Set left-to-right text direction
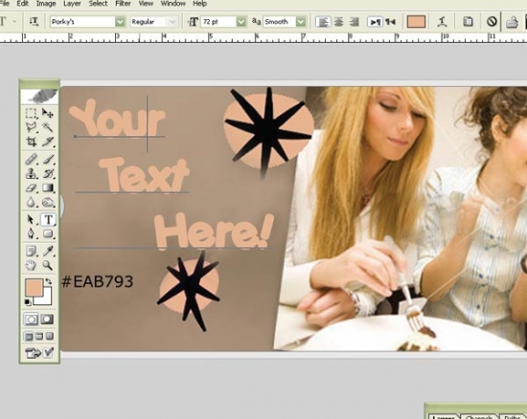 pyautogui.click(x=375, y=22)
